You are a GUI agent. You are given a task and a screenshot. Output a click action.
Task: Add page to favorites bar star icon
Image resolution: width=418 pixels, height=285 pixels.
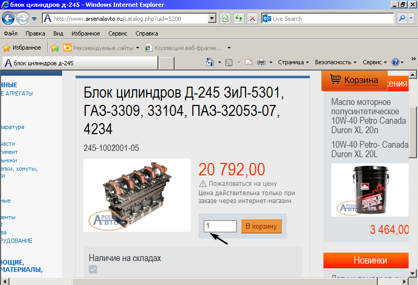tap(55, 47)
